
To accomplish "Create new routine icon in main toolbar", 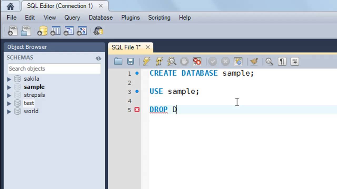I will click(82, 31).
